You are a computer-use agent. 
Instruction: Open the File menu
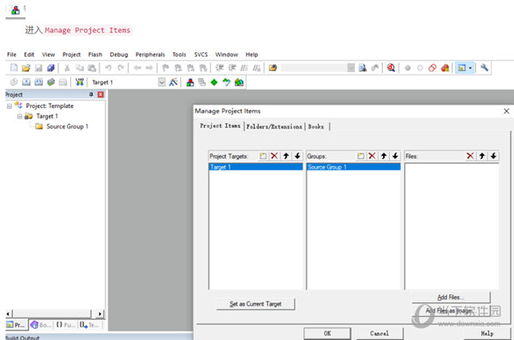[x=11, y=55]
